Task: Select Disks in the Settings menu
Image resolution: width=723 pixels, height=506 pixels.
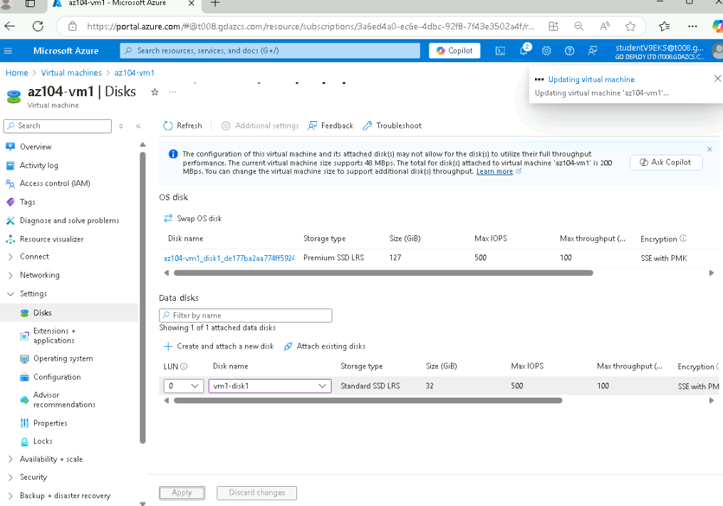Action: pyautogui.click(x=43, y=313)
